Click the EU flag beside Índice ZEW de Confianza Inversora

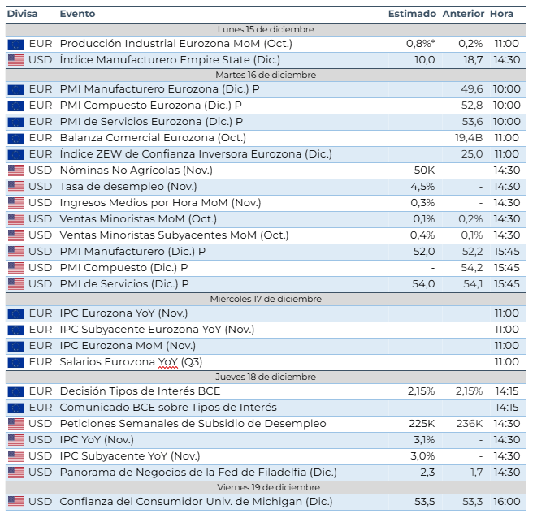click(x=15, y=154)
